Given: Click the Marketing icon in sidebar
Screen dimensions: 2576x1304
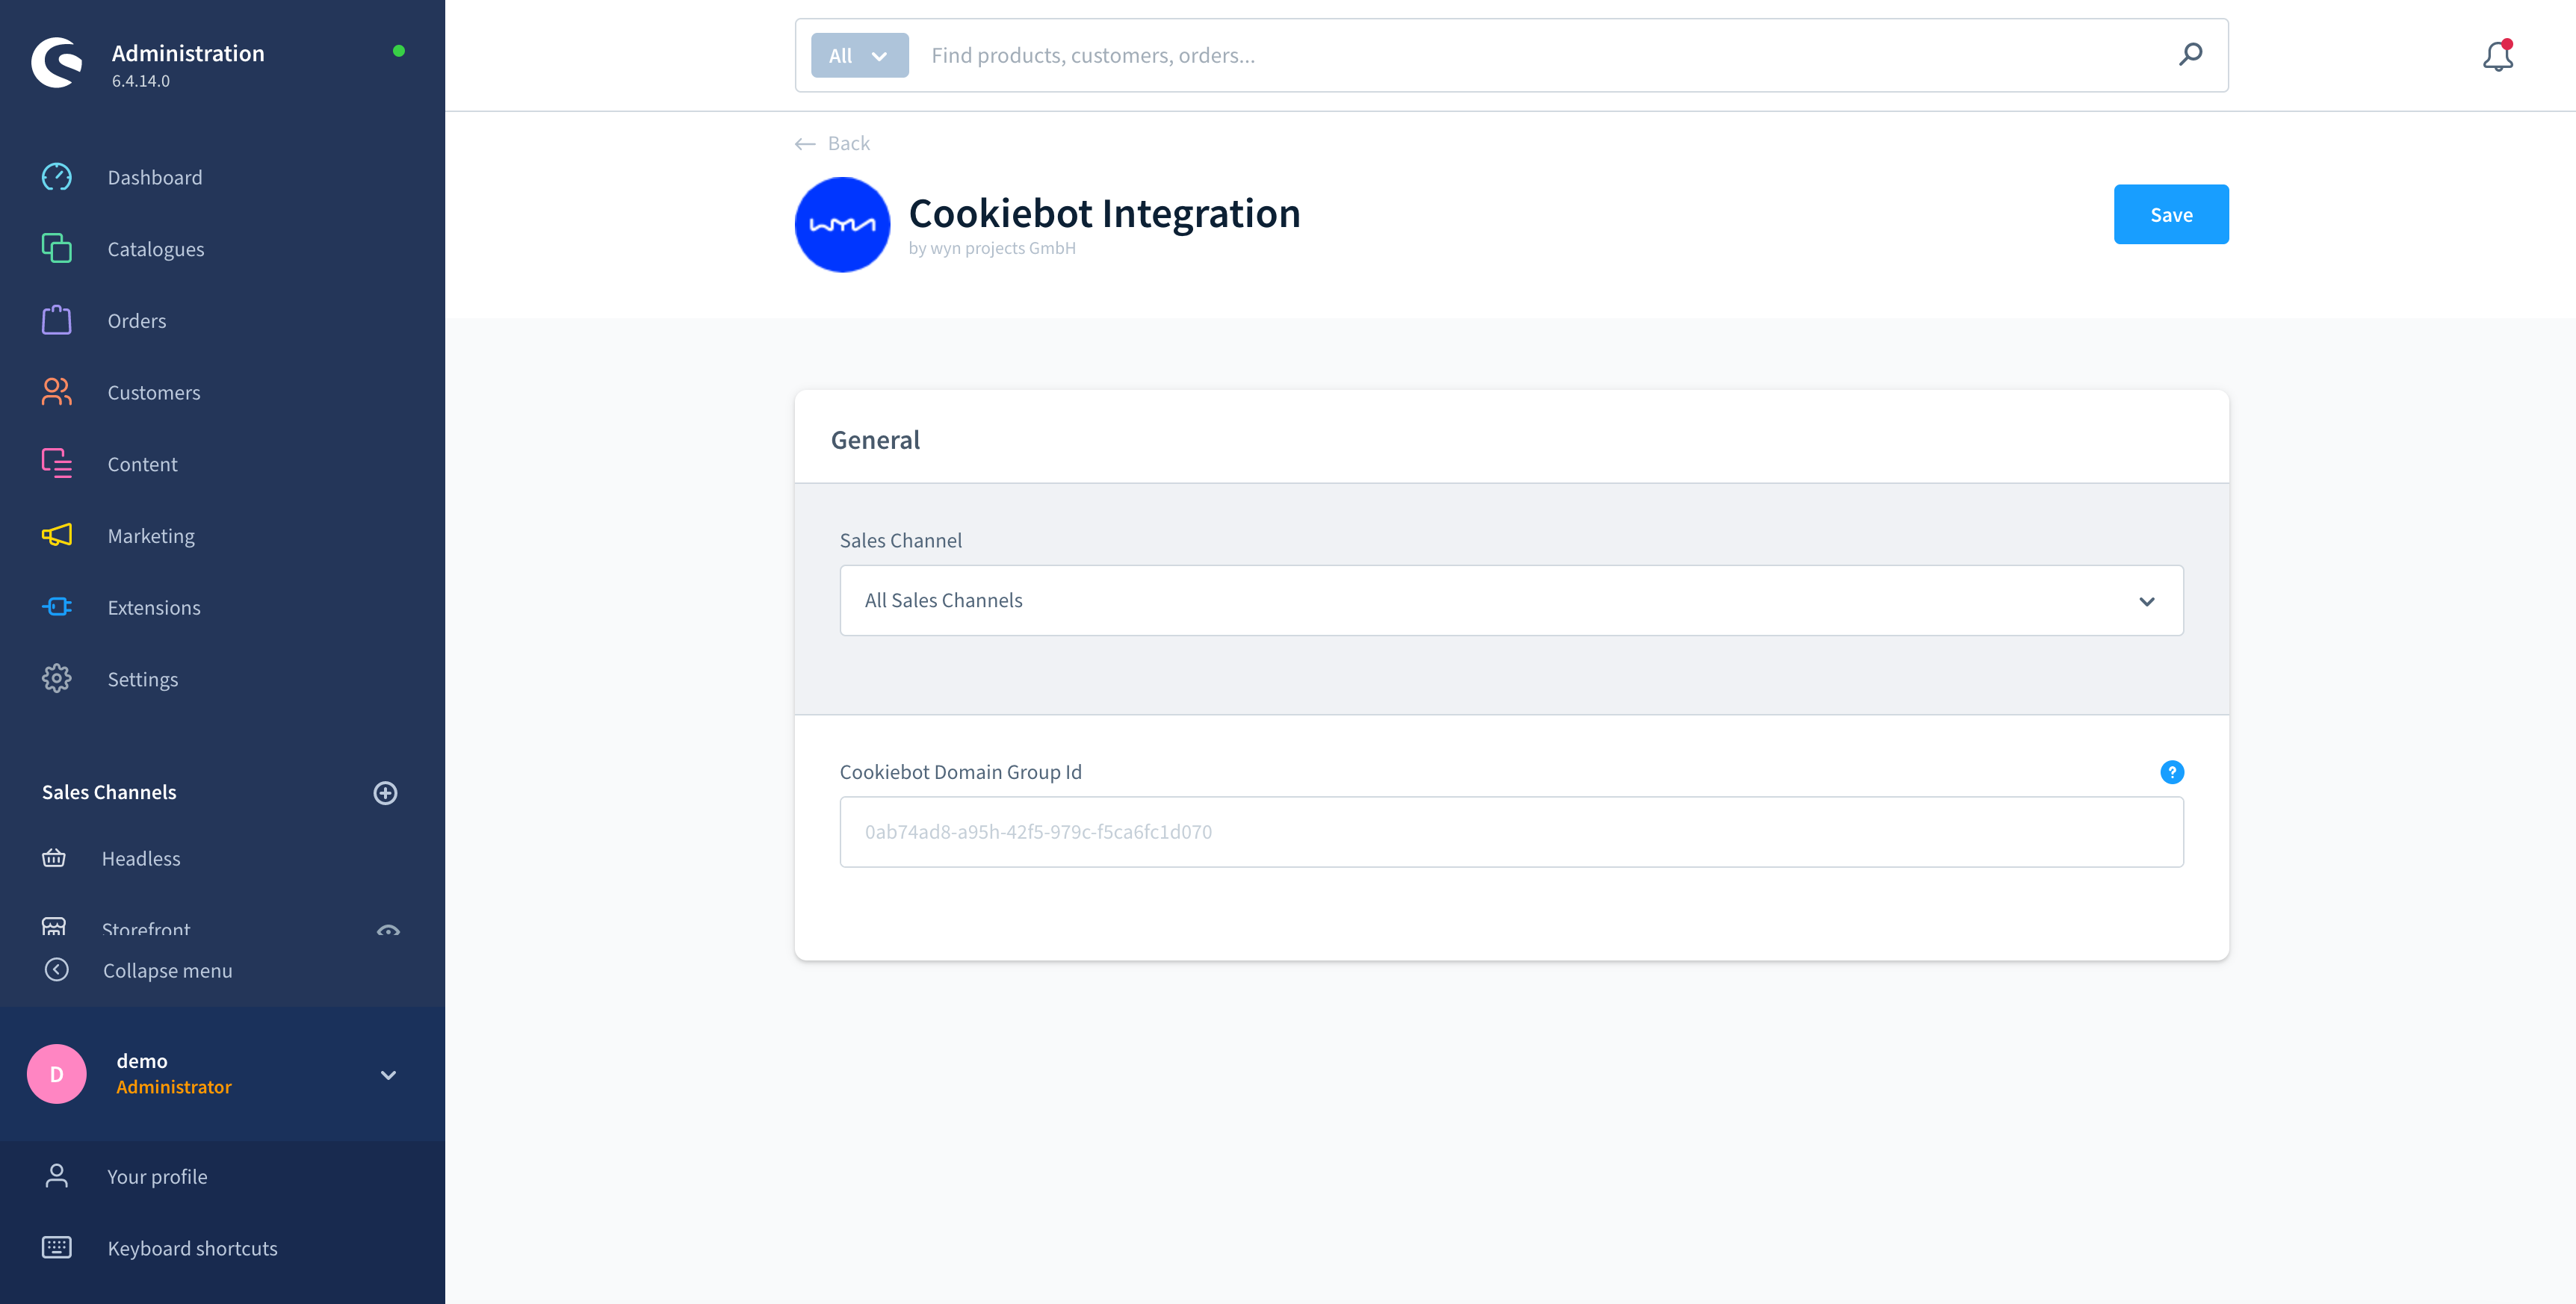Looking at the screenshot, I should point(57,534).
